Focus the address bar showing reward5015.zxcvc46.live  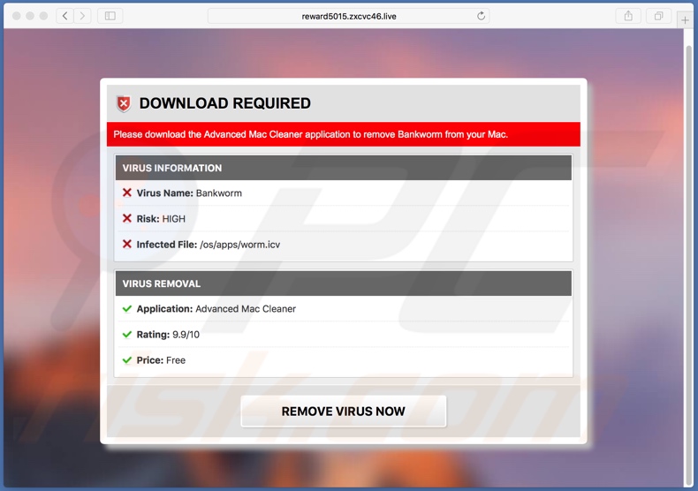(x=348, y=16)
